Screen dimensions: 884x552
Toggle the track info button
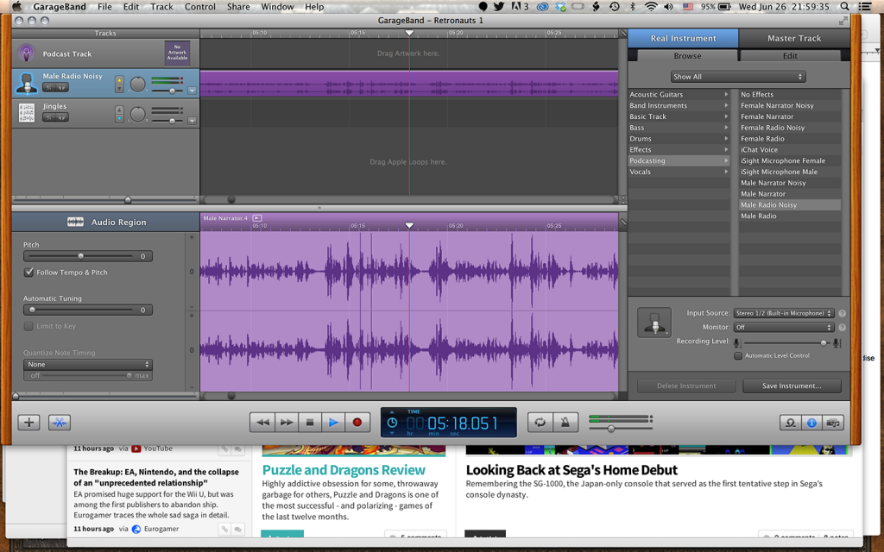click(811, 423)
